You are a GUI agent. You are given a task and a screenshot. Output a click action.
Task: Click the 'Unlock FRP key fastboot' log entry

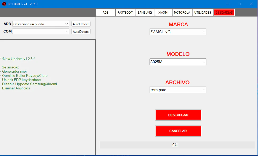tap(21, 80)
